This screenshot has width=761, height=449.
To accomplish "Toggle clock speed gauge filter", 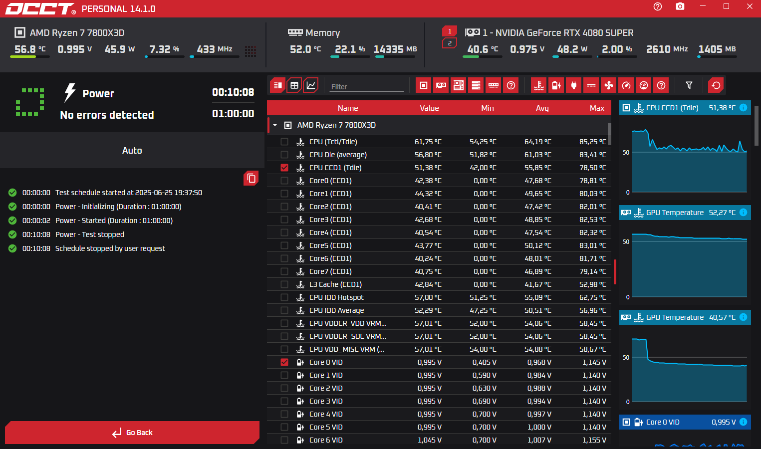I will tap(626, 85).
